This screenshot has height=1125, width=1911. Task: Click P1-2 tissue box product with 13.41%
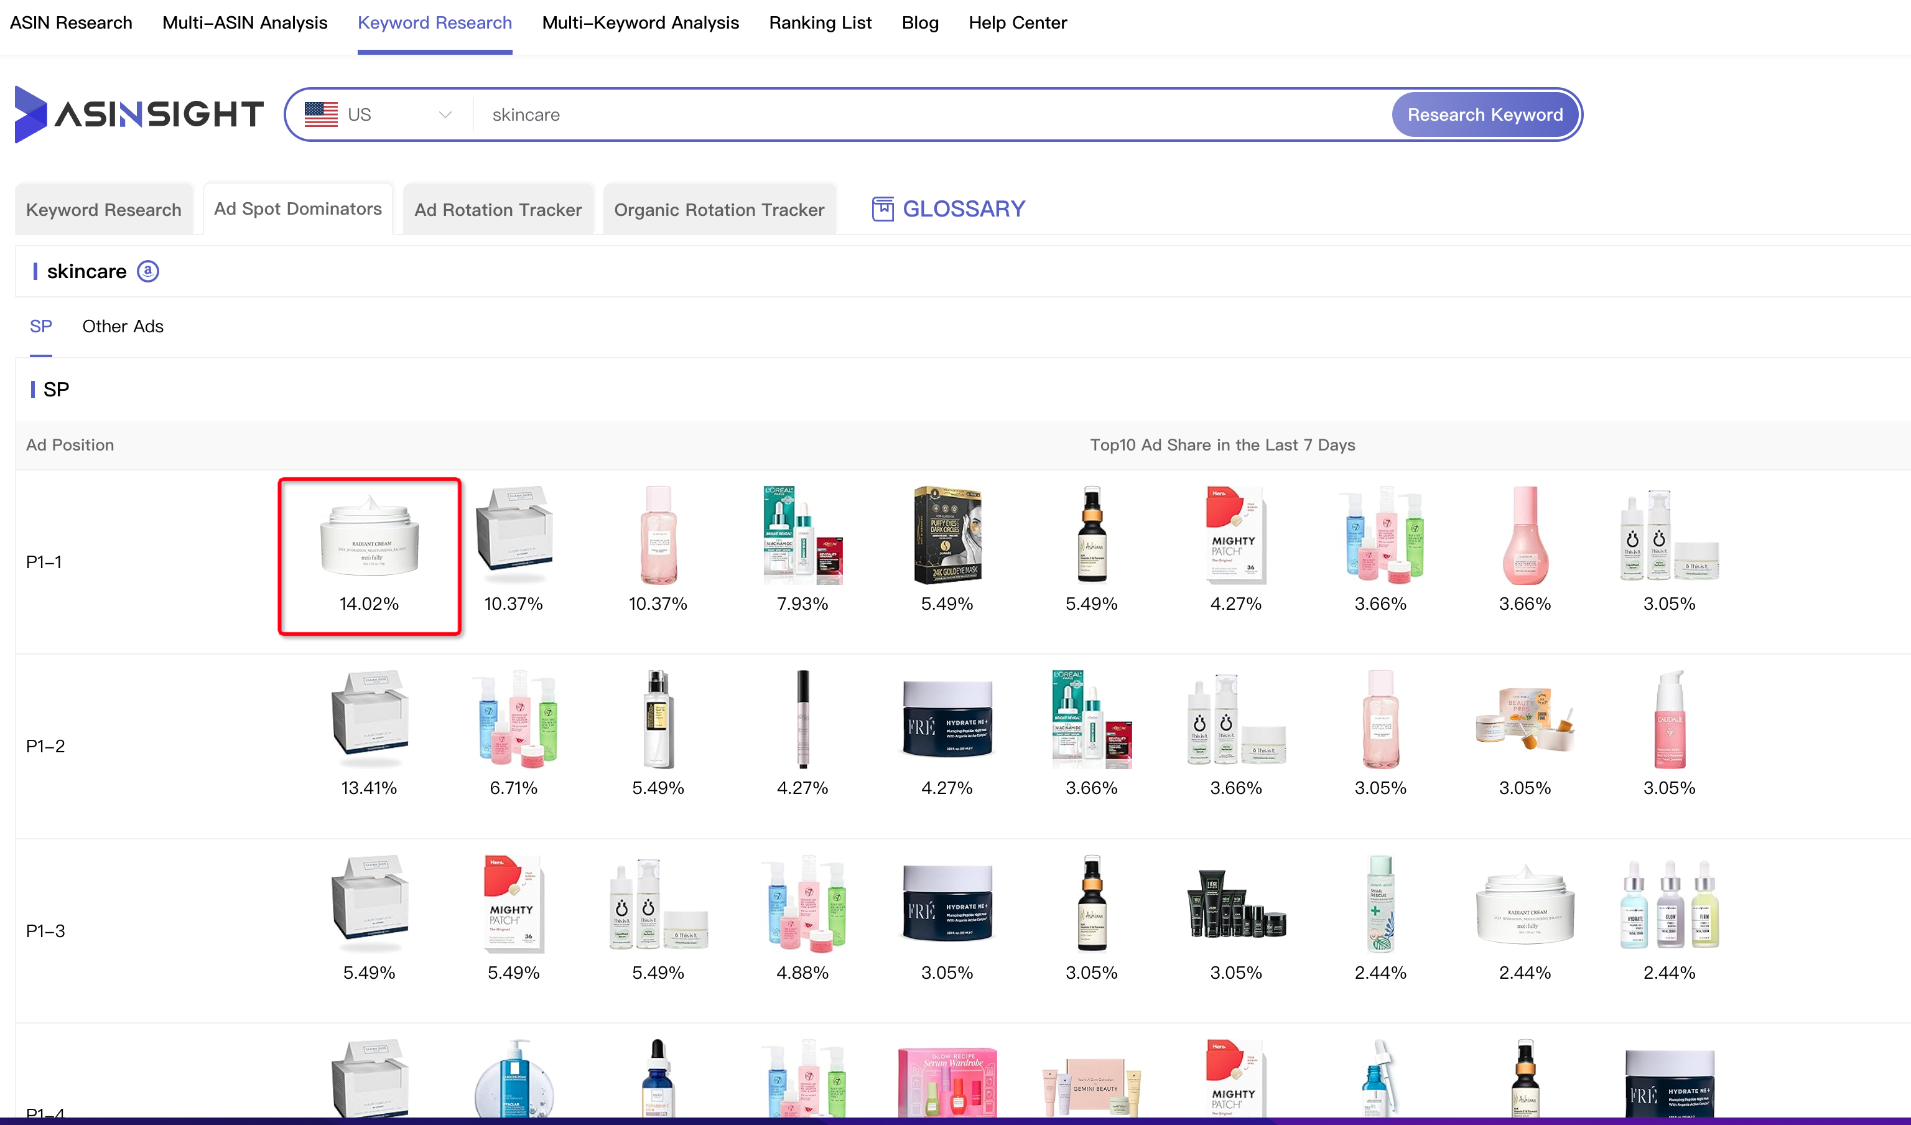click(x=370, y=719)
